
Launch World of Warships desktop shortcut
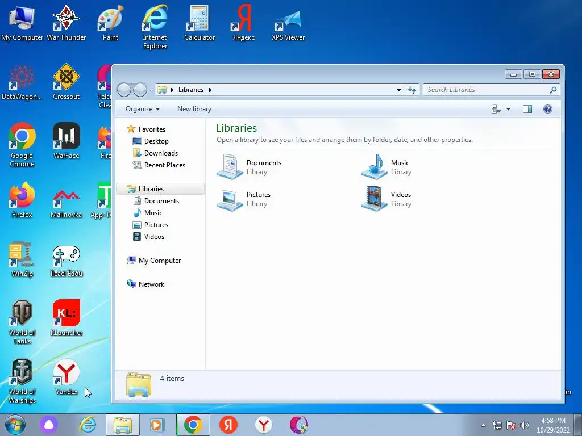click(x=22, y=382)
